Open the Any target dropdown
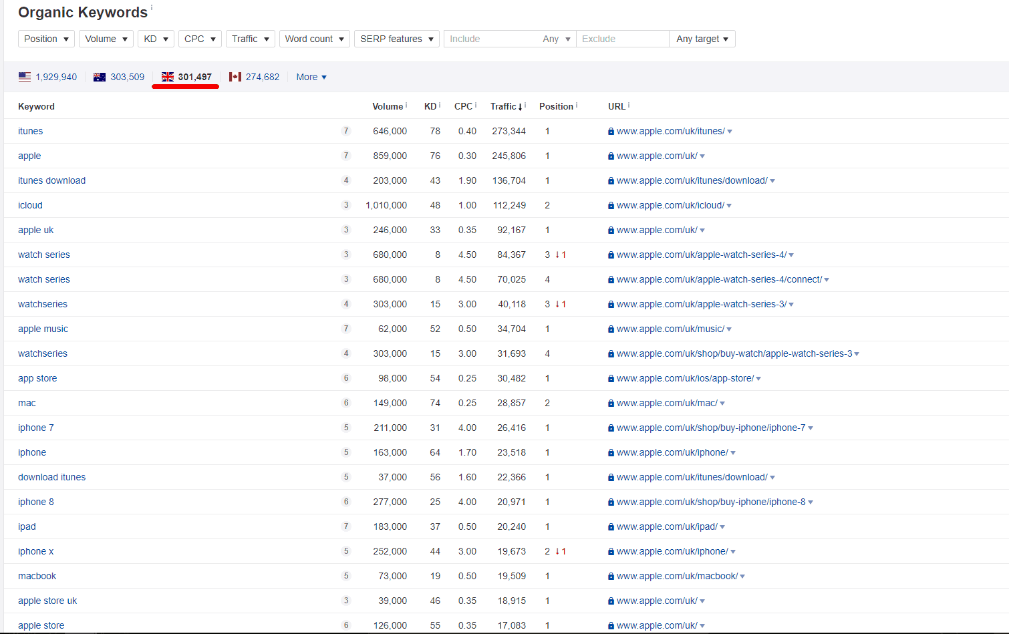Screen dimensions: 1009x634 [x=702, y=38]
